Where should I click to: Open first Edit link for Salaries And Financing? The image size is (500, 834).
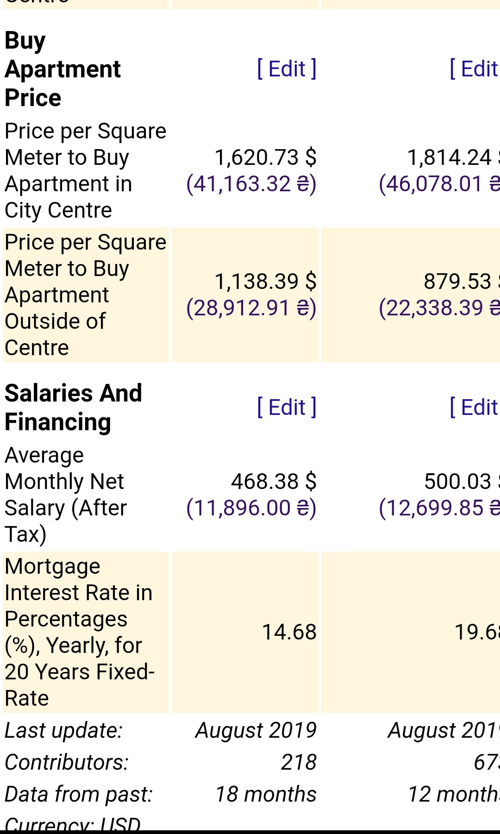point(287,408)
